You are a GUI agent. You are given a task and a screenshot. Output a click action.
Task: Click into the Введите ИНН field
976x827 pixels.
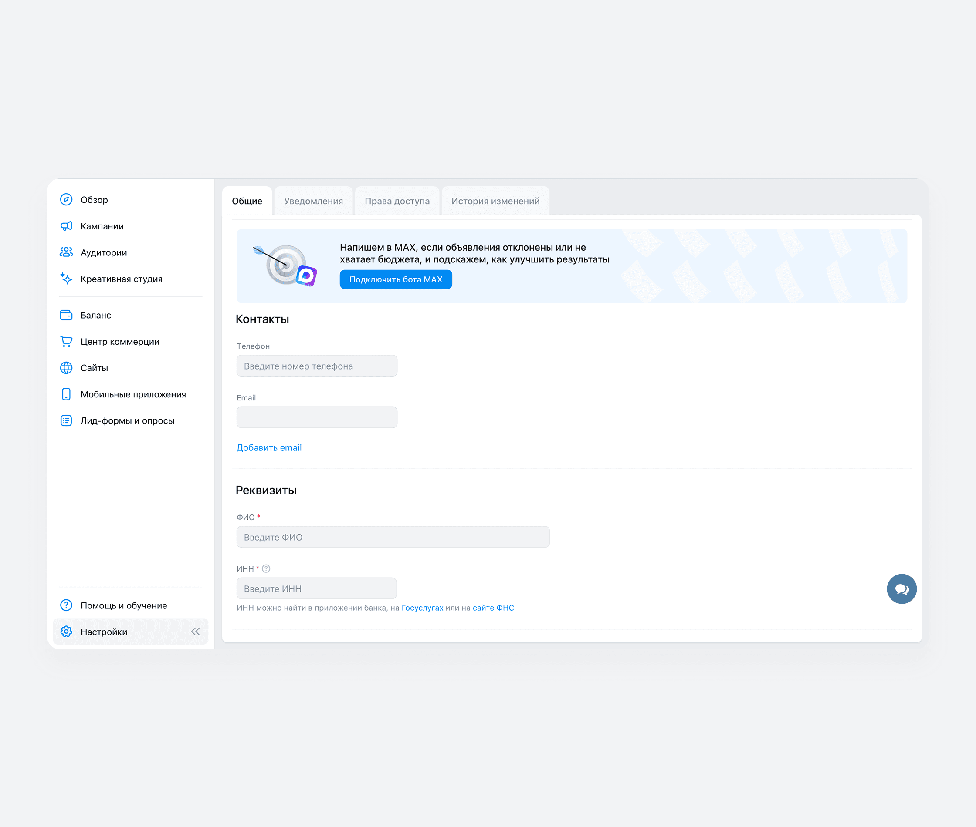pyautogui.click(x=317, y=588)
